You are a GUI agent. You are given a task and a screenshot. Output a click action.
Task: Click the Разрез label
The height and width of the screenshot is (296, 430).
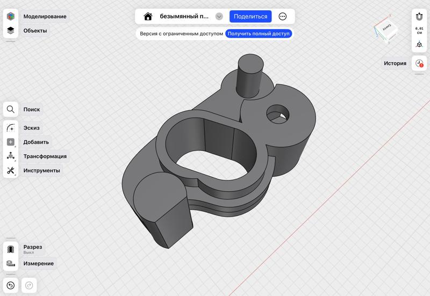[33, 247]
